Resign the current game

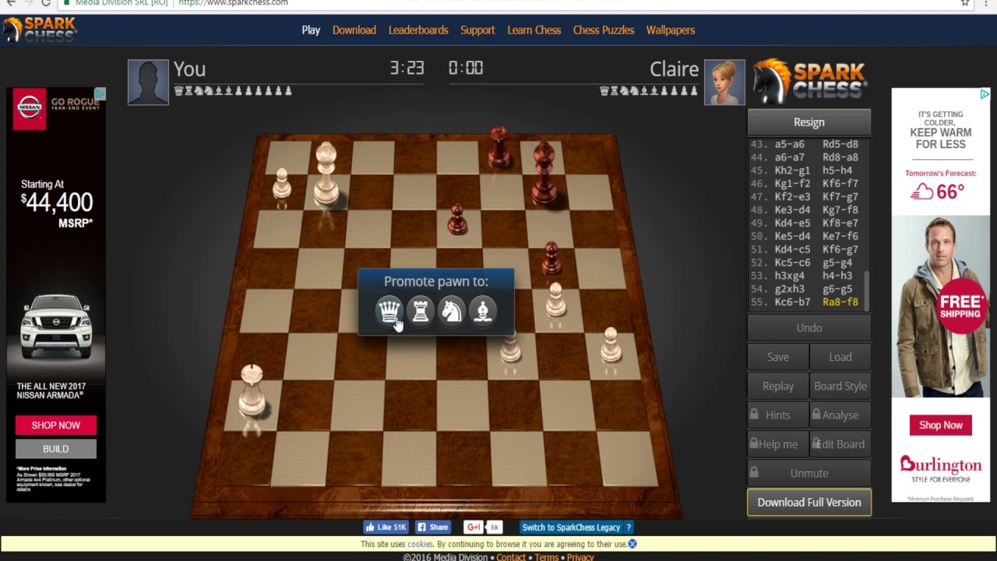809,122
